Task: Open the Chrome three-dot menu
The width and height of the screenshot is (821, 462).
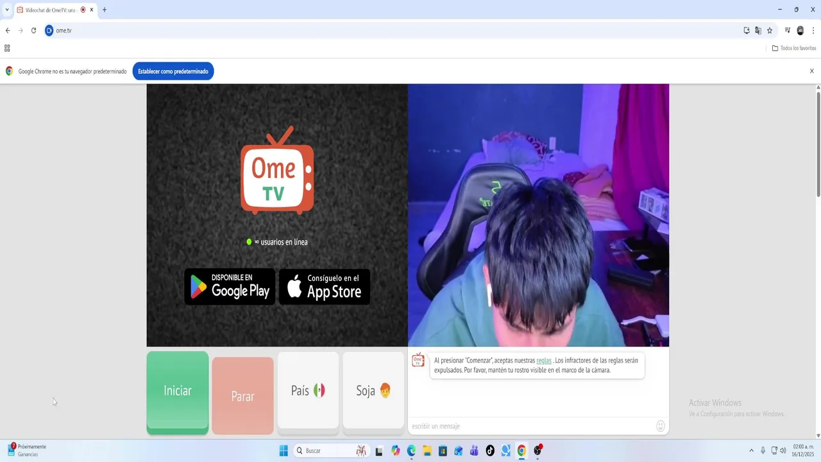Action: tap(813, 30)
